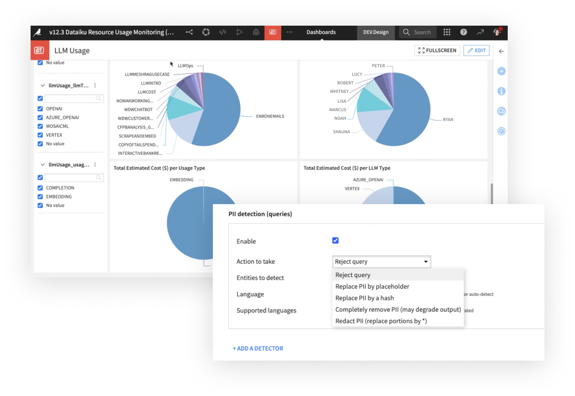Click the EDIT button on LLM Usage dashboard
Image resolution: width=575 pixels, height=396 pixels.
[x=476, y=50]
